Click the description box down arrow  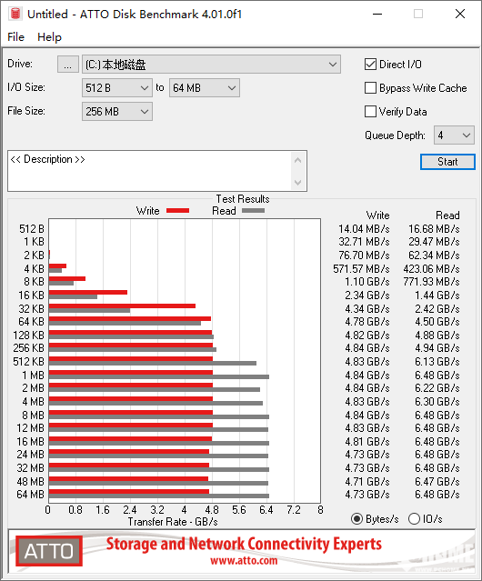pos(297,182)
